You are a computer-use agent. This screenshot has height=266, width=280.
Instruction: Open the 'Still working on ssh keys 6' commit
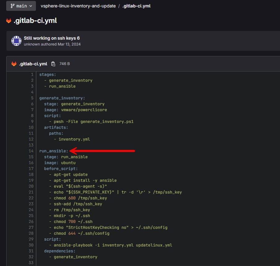(x=52, y=38)
